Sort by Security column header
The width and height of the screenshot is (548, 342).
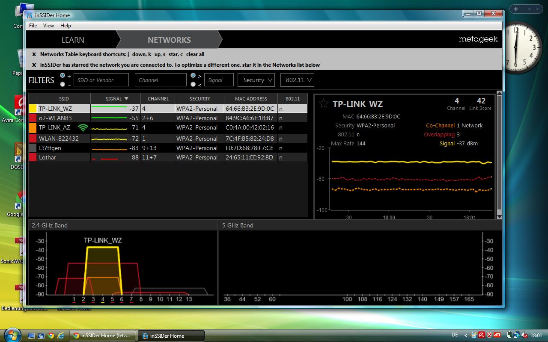coord(200,98)
